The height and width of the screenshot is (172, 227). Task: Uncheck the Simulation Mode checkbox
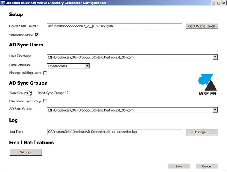pyautogui.click(x=37, y=35)
